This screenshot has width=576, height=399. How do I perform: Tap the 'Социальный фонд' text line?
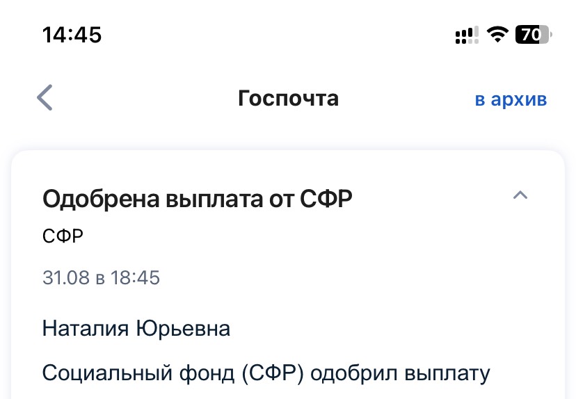coord(266,373)
